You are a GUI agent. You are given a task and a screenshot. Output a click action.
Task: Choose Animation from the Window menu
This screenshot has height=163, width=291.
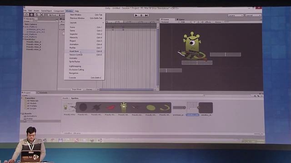point(85,44)
